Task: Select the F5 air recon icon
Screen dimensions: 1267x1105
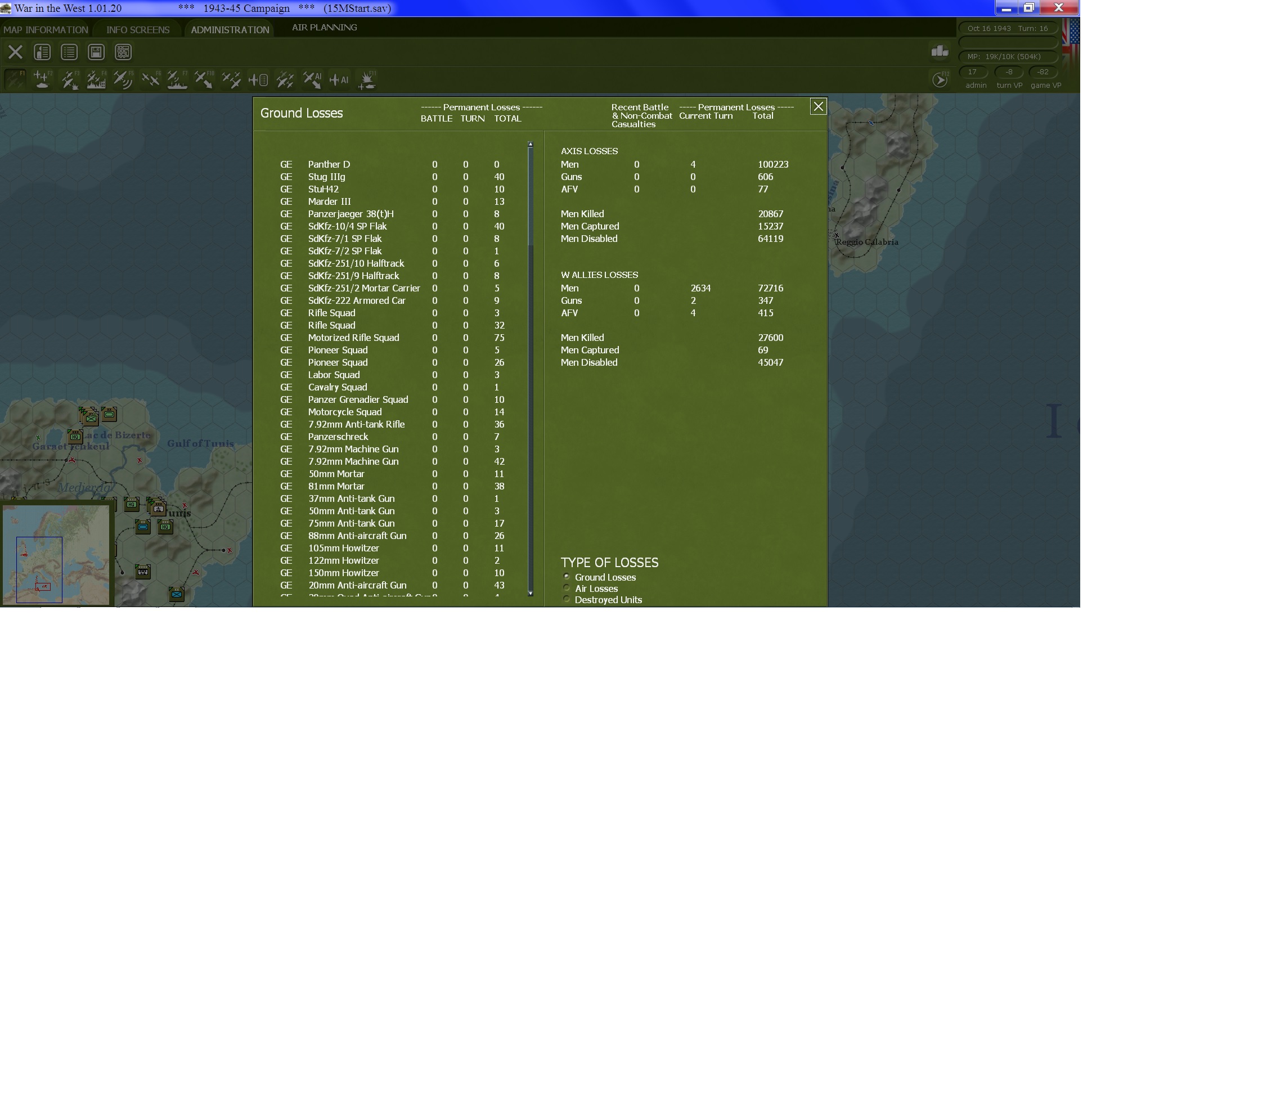Action: click(x=123, y=79)
